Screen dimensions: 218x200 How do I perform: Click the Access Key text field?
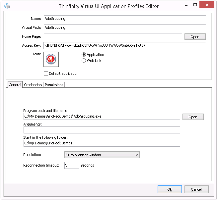pyautogui.click(x=125, y=46)
